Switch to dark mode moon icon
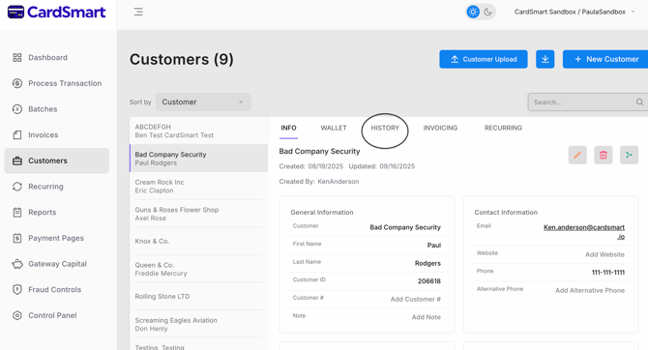The width and height of the screenshot is (648, 350). (488, 12)
